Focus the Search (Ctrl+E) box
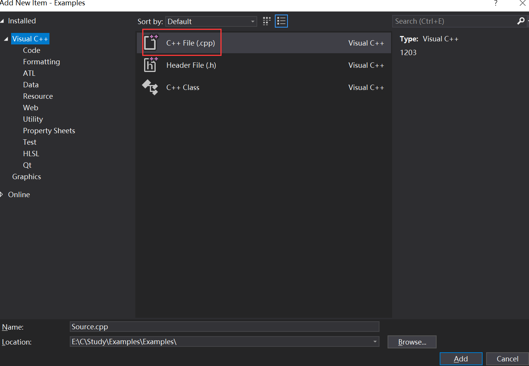 point(455,21)
